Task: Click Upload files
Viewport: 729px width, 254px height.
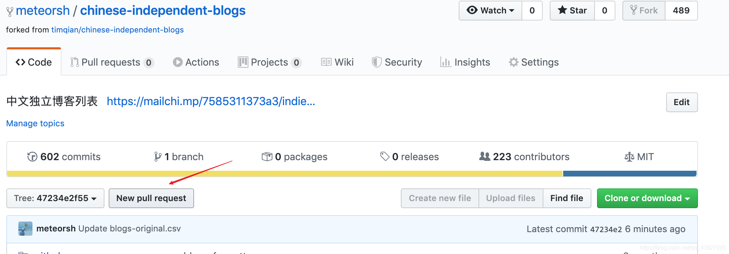Action: tap(511, 198)
